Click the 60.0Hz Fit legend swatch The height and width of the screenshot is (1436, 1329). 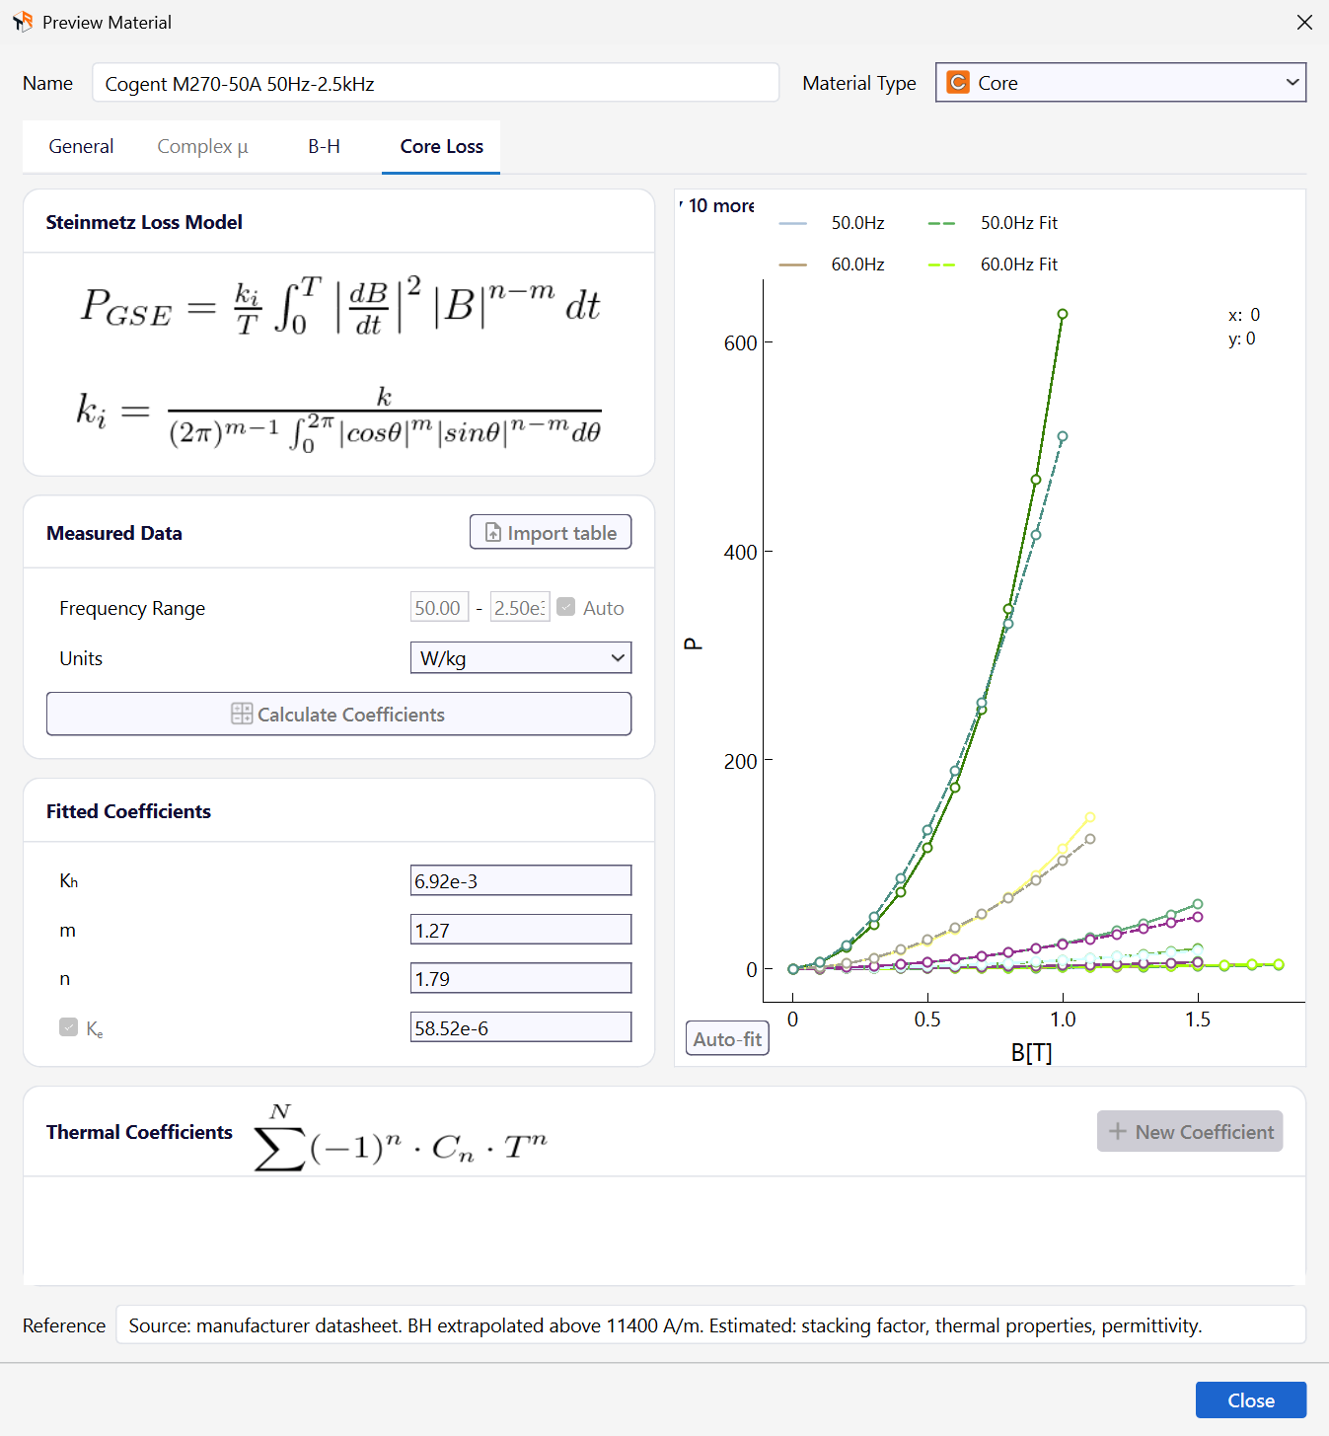(942, 265)
